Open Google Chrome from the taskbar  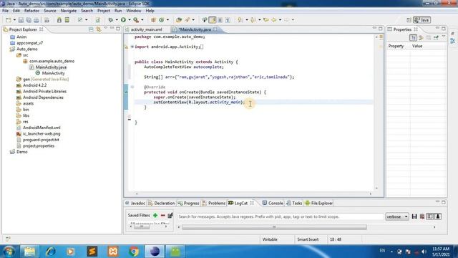pyautogui.click(x=134, y=252)
